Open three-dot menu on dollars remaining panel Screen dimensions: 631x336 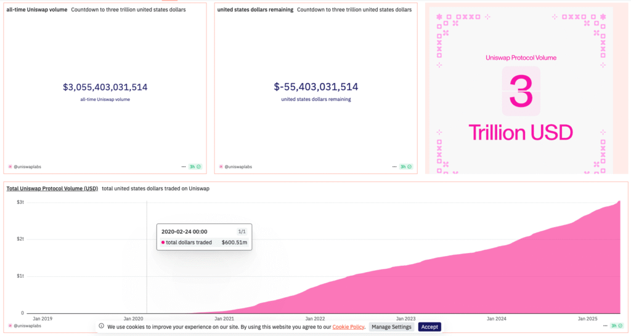pyautogui.click(x=394, y=166)
